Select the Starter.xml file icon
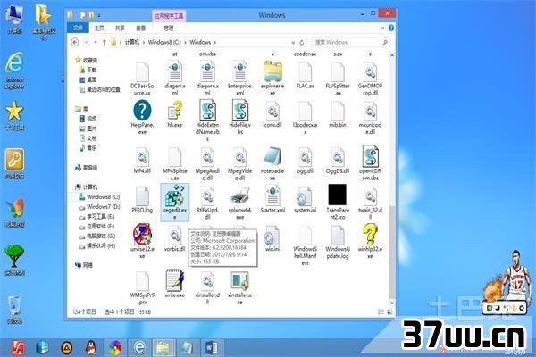The width and height of the screenshot is (536, 357). pos(272,196)
